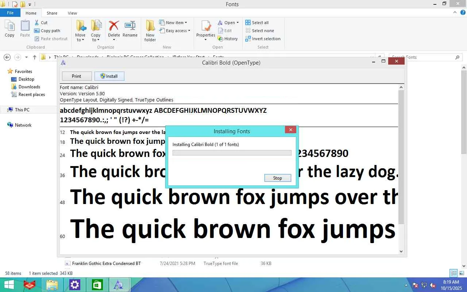Select the Home ribbon tab
This screenshot has width=467, height=292.
point(31,13)
